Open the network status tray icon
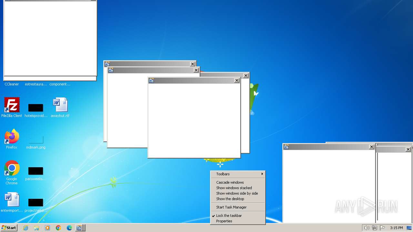This screenshot has height=232, width=413. coord(374,228)
